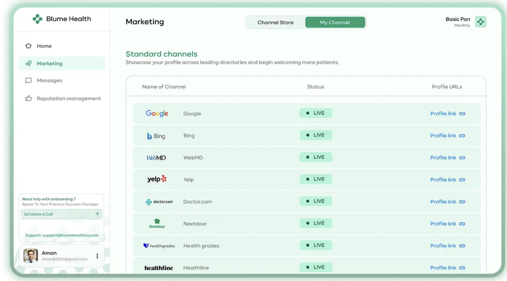The width and height of the screenshot is (507, 281).
Task: Click the 'Name of Channel' column header
Action: click(x=164, y=87)
